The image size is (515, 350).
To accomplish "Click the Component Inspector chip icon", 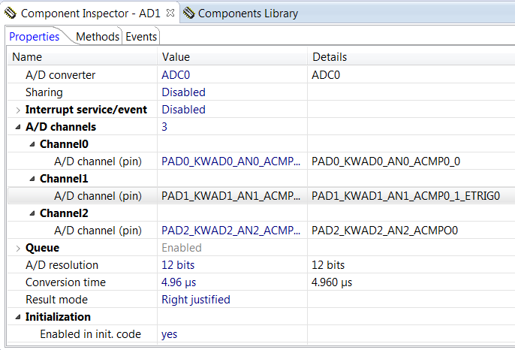I will pyautogui.click(x=10, y=14).
